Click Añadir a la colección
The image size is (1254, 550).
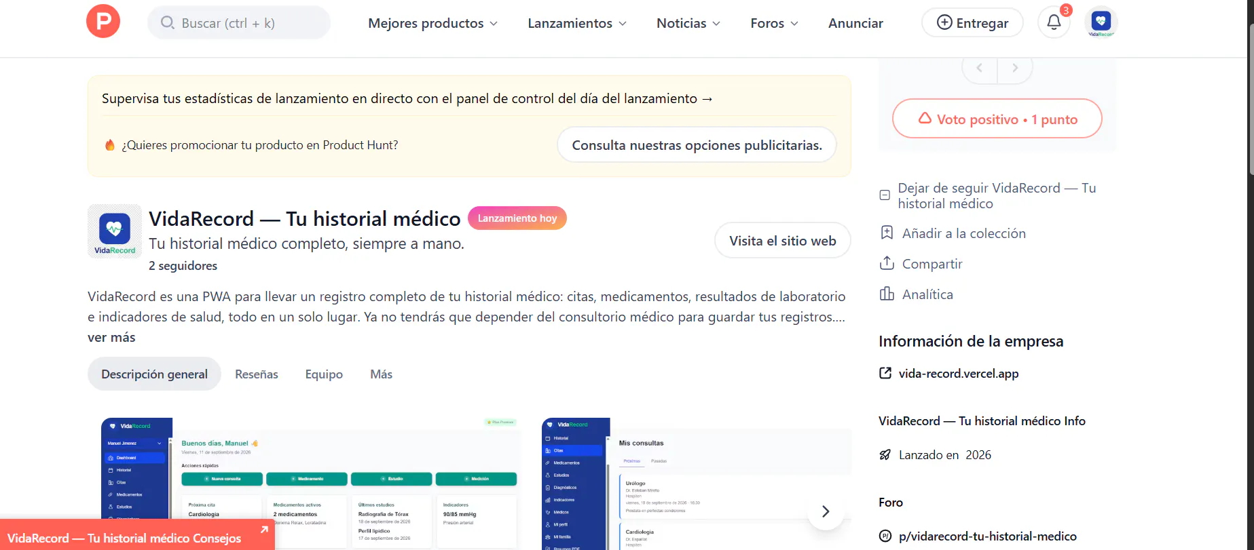pyautogui.click(x=953, y=233)
